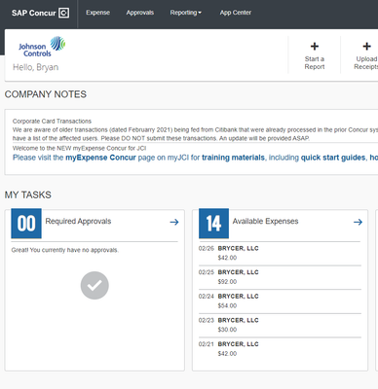Image resolution: width=378 pixels, height=389 pixels.
Task: Select the 02/26 BRYCER, LLC $42.00 expense
Action: (280, 253)
